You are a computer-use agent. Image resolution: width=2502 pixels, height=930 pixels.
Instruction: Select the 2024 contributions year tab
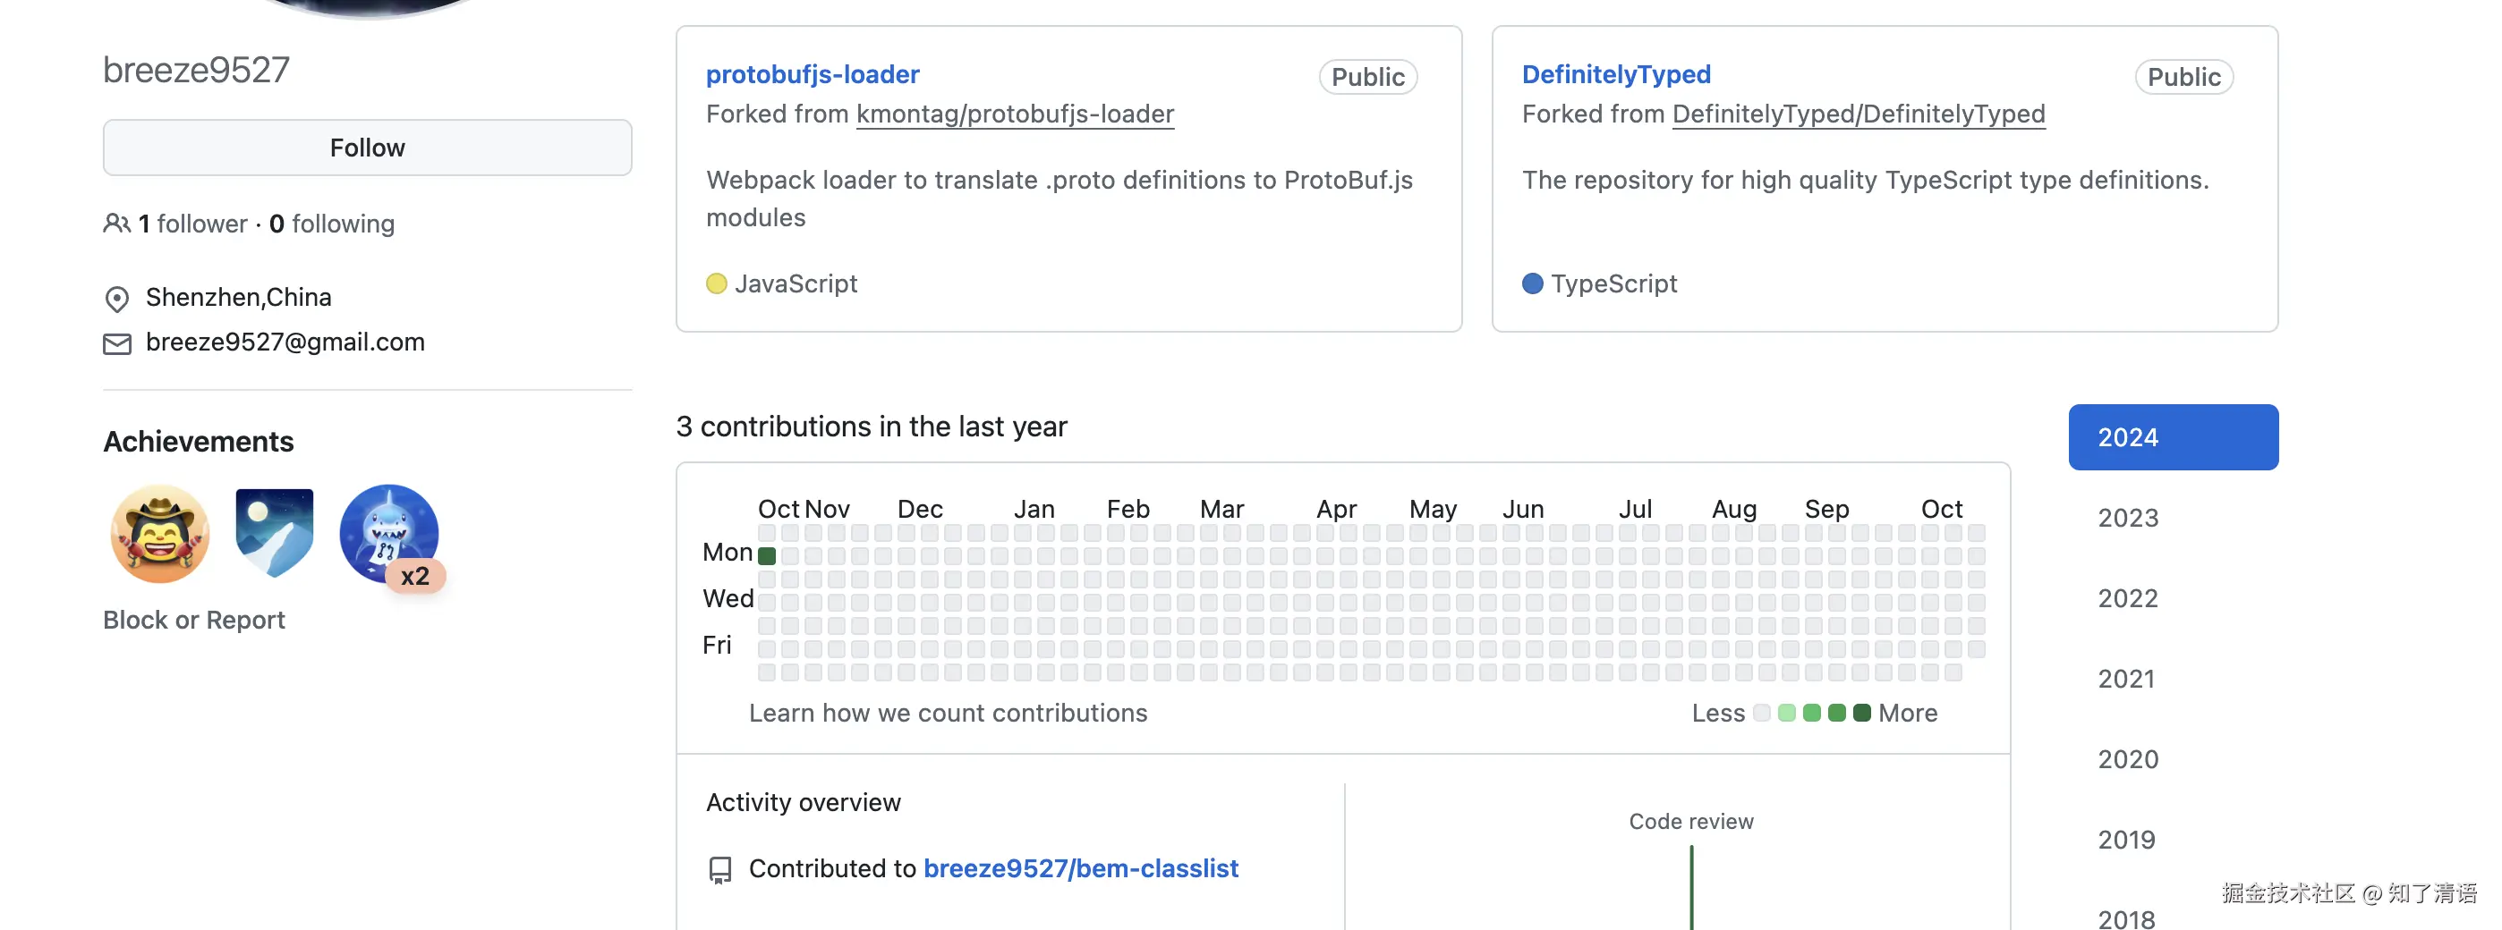coord(2173,438)
